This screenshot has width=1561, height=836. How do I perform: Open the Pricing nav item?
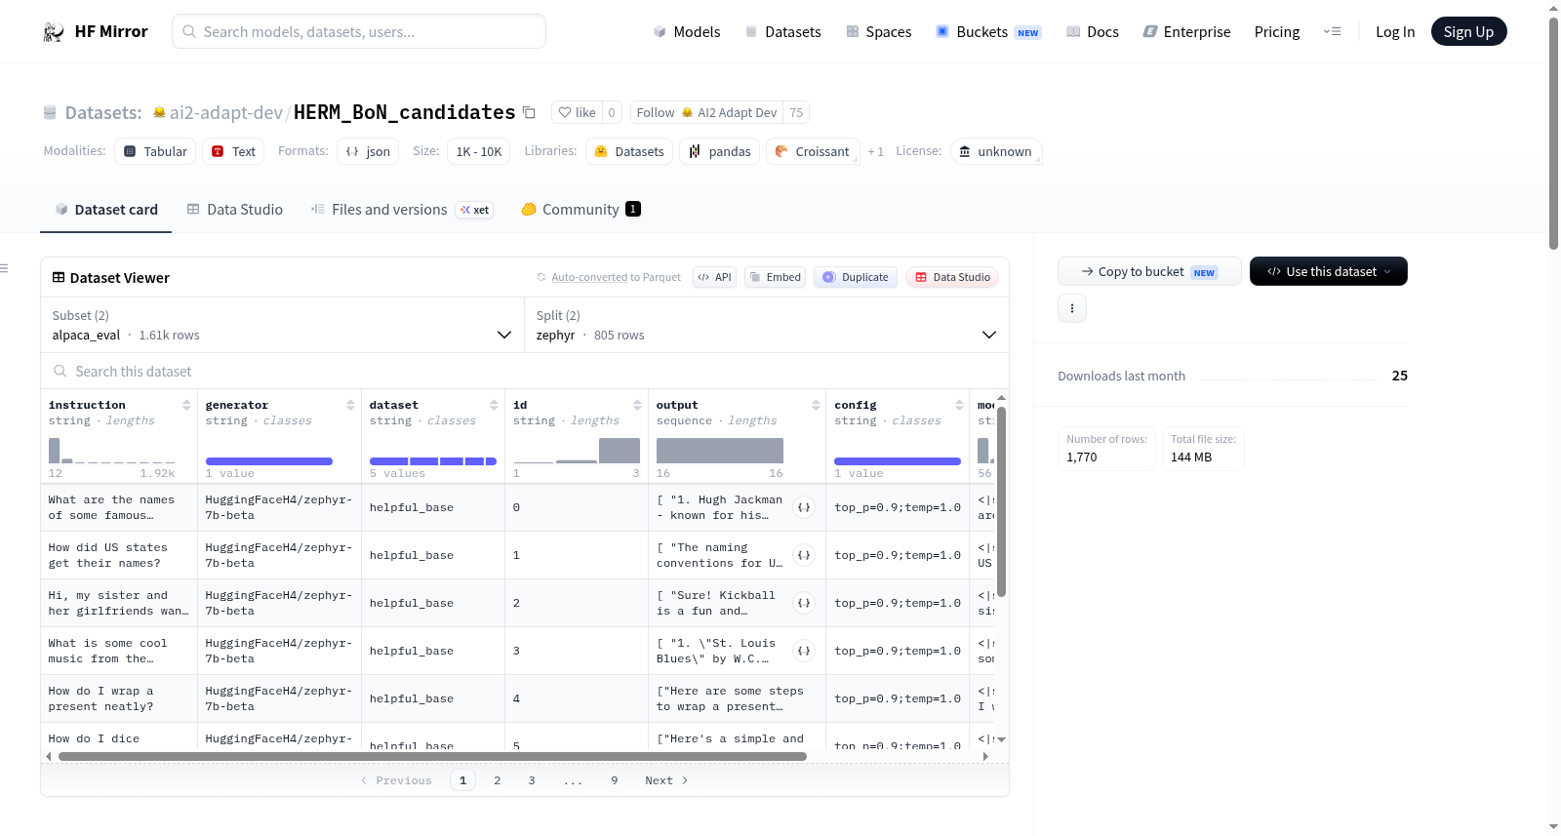click(1277, 32)
